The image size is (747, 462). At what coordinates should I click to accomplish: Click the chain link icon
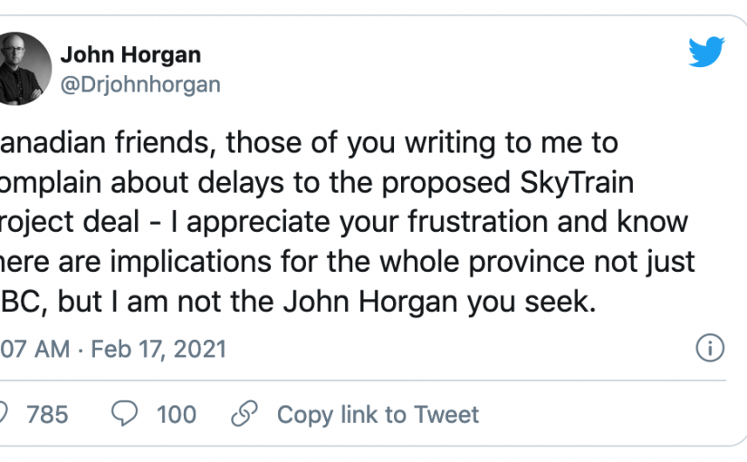244,414
